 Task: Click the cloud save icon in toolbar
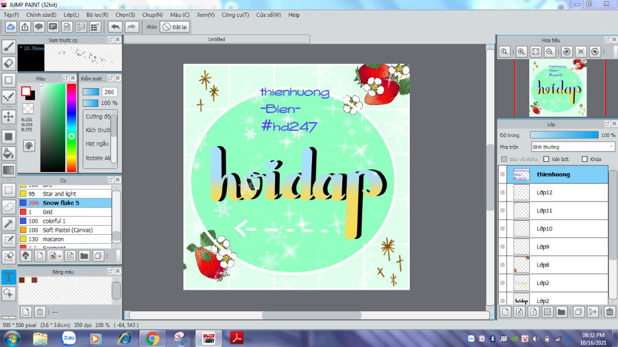[11, 27]
